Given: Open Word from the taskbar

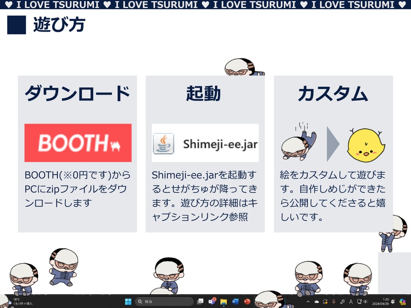Looking at the screenshot, I should [234, 301].
